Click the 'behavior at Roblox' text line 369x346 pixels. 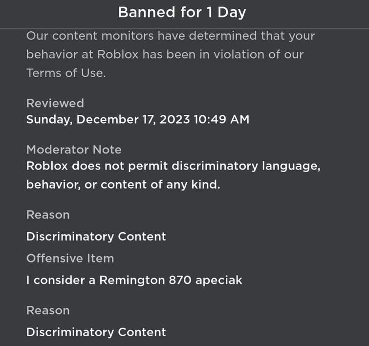[x=165, y=54]
